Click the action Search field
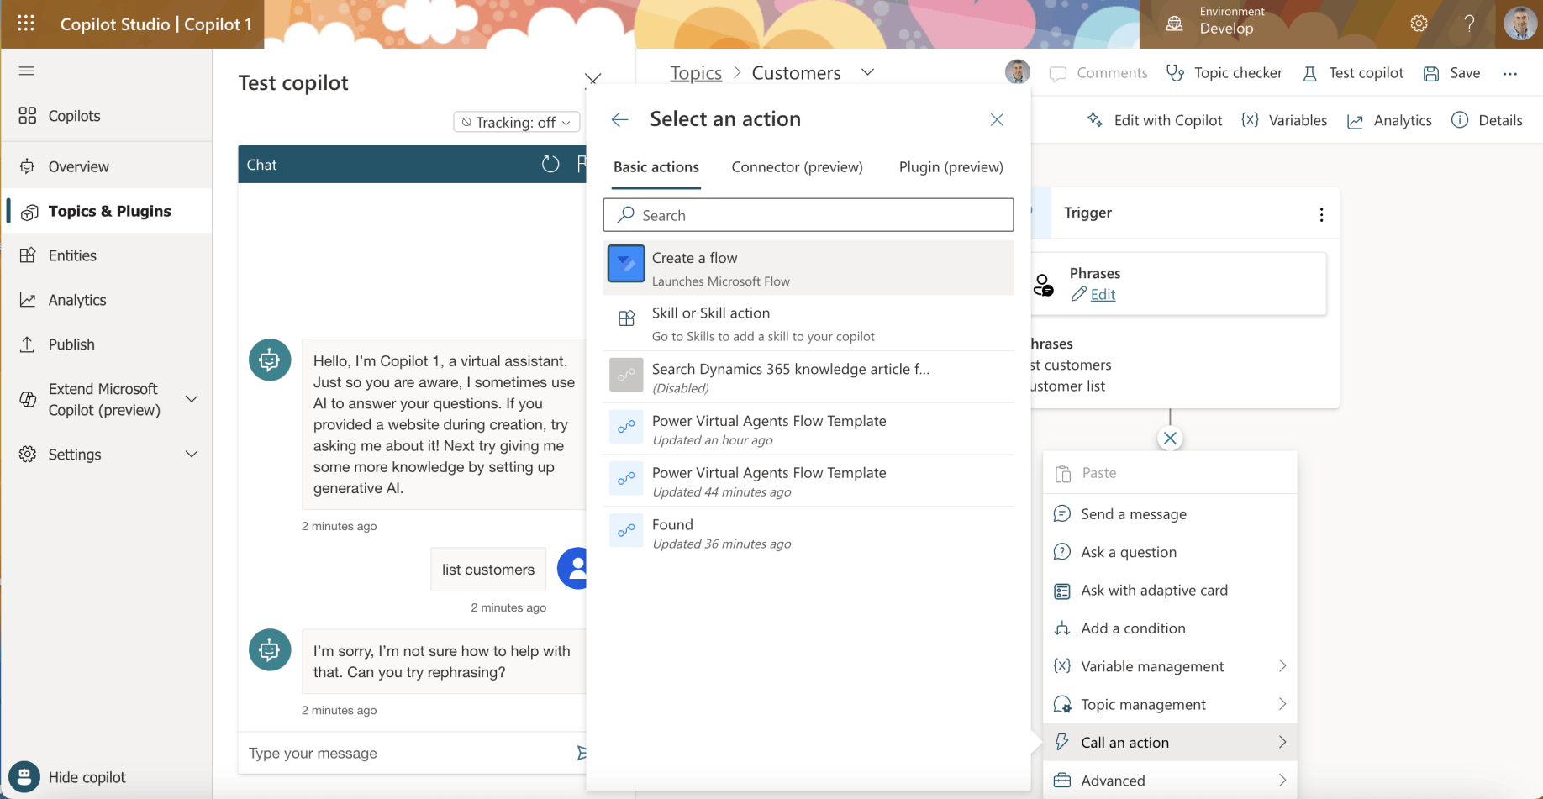This screenshot has width=1543, height=799. pos(808,215)
